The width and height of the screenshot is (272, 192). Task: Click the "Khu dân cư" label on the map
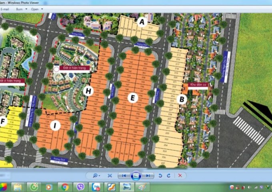point(198,84)
